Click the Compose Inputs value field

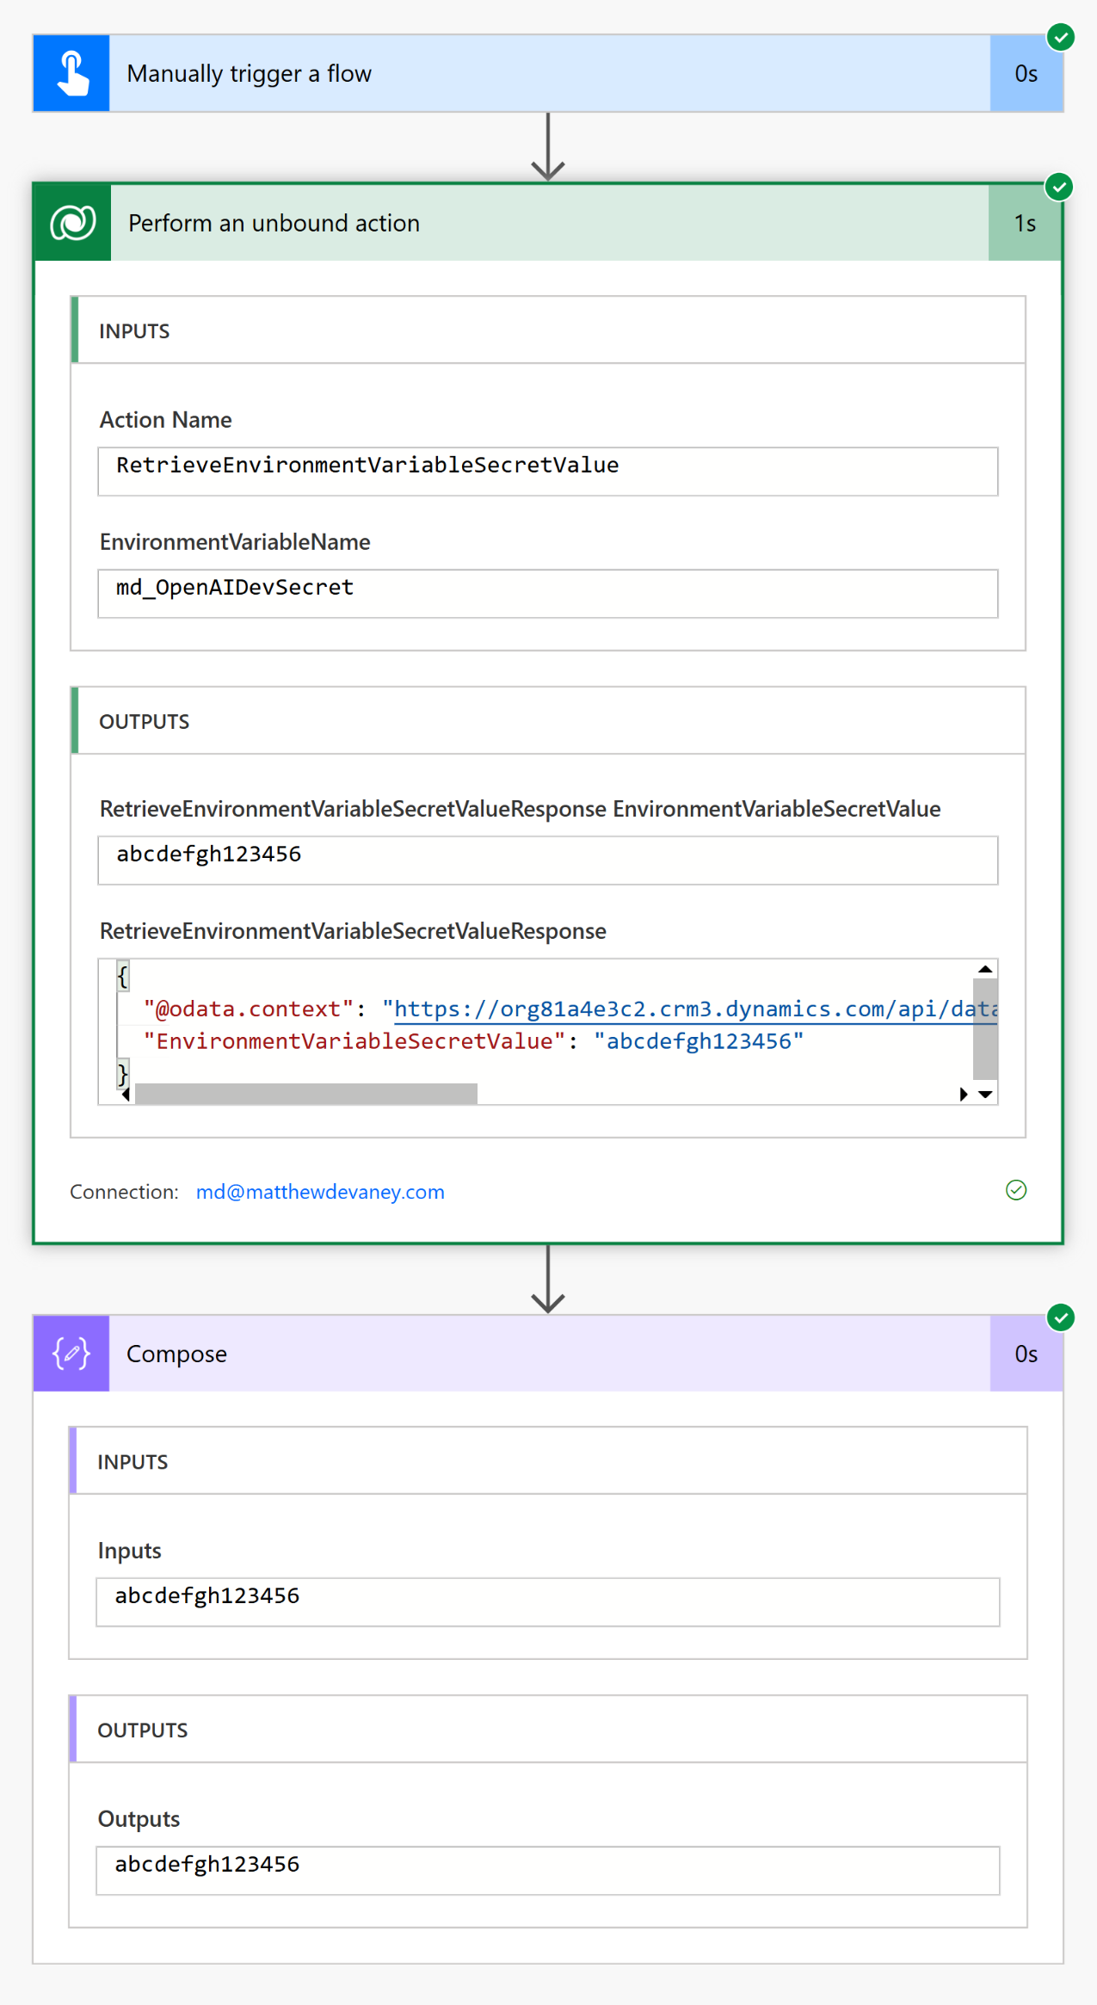548,1602
